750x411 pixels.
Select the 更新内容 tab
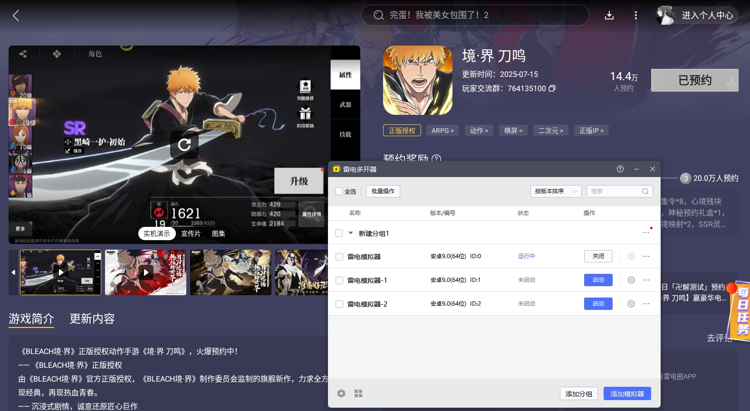92,318
